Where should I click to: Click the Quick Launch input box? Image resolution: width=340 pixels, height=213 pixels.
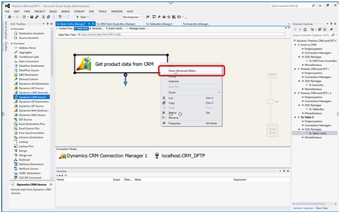pos(291,6)
